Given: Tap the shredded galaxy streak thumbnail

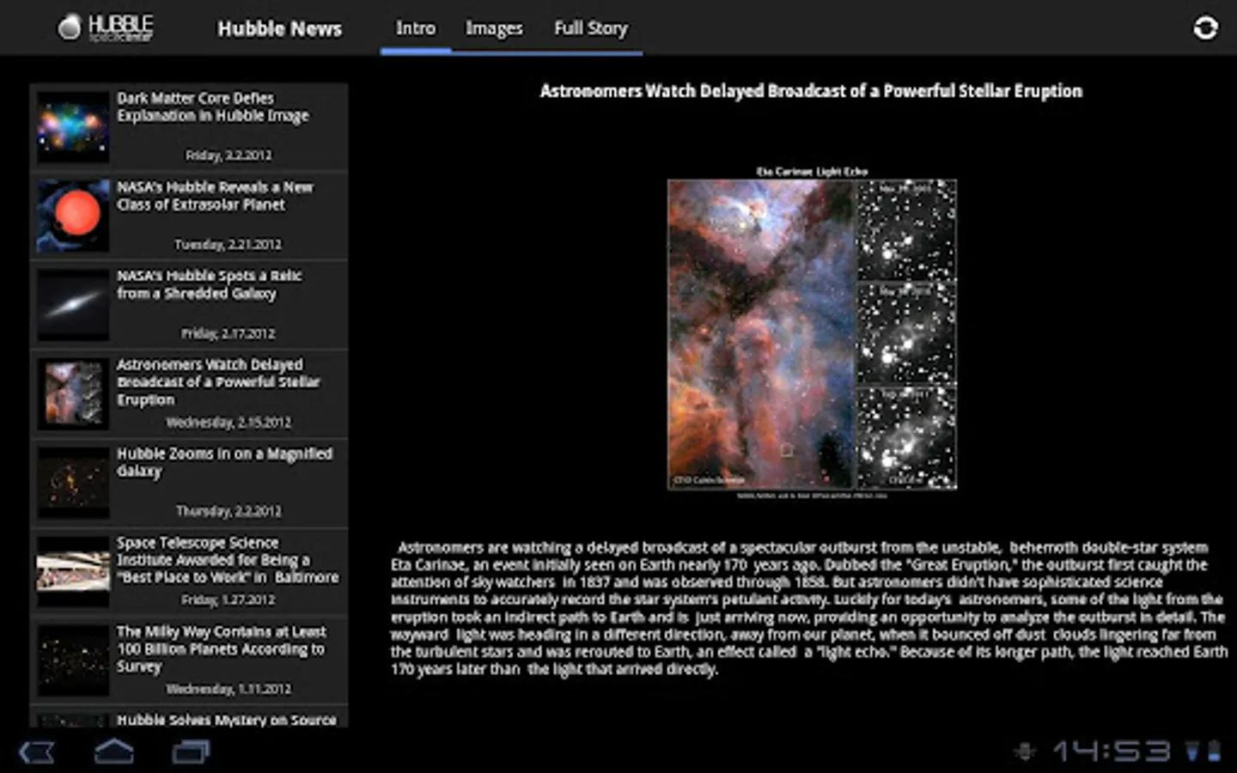Looking at the screenshot, I should tap(73, 305).
